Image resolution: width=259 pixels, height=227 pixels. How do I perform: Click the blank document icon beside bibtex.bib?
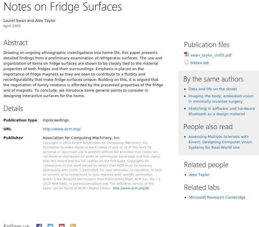pyautogui.click(x=187, y=62)
